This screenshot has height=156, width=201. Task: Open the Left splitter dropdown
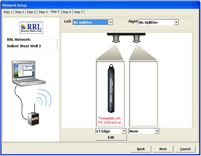coord(110,22)
